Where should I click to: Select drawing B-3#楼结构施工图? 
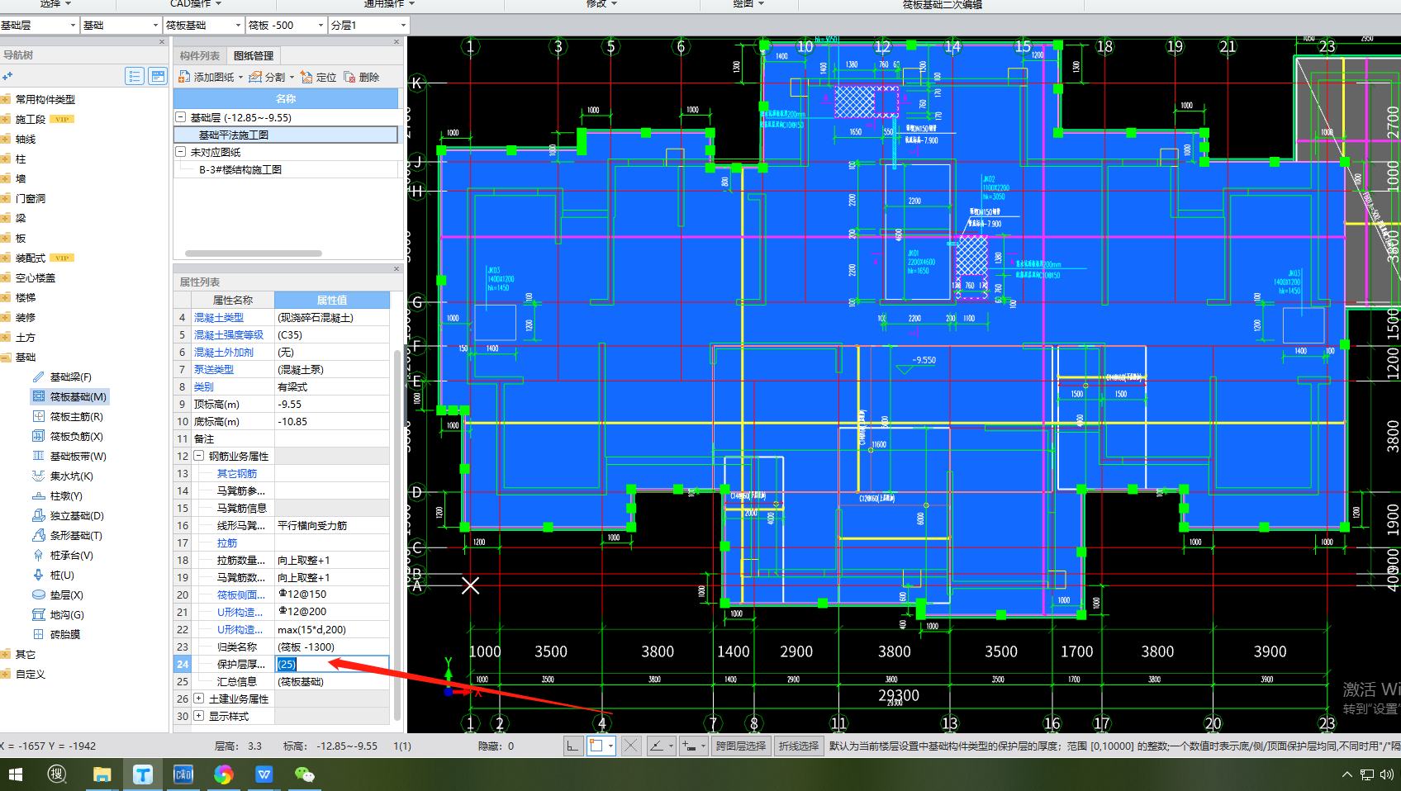click(286, 169)
